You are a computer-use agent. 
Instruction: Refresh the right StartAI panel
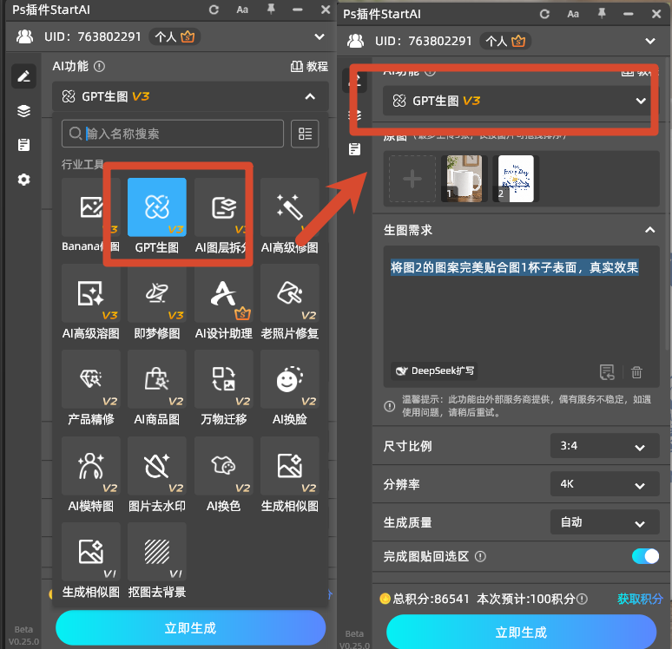[x=544, y=14]
